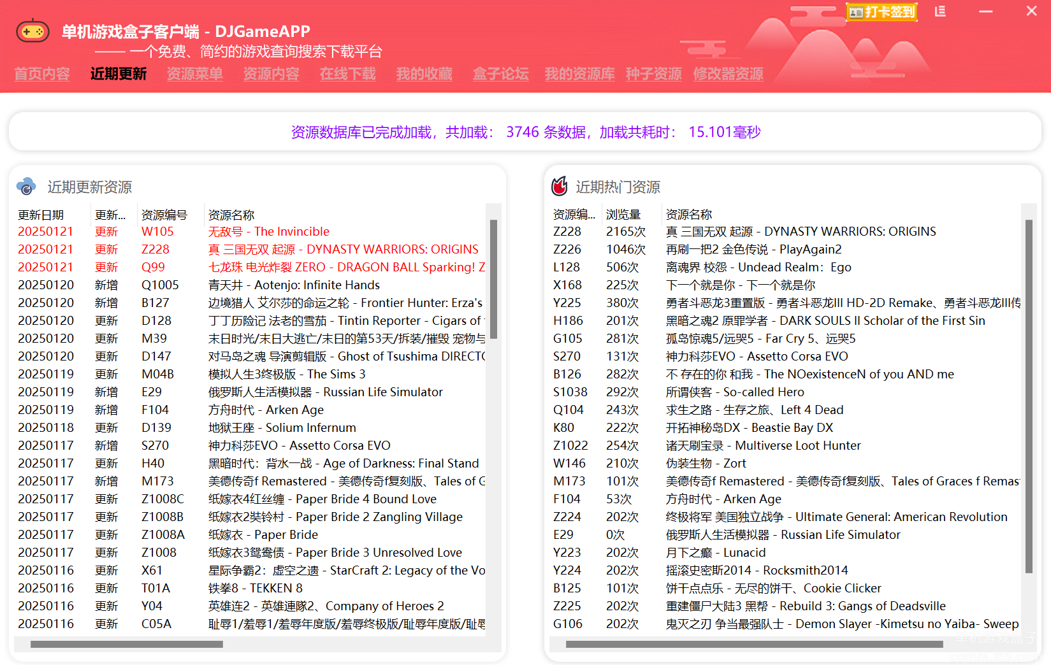Select Age of Darkness: Final Stand row
Image resolution: width=1051 pixels, height=665 pixels.
(250, 463)
